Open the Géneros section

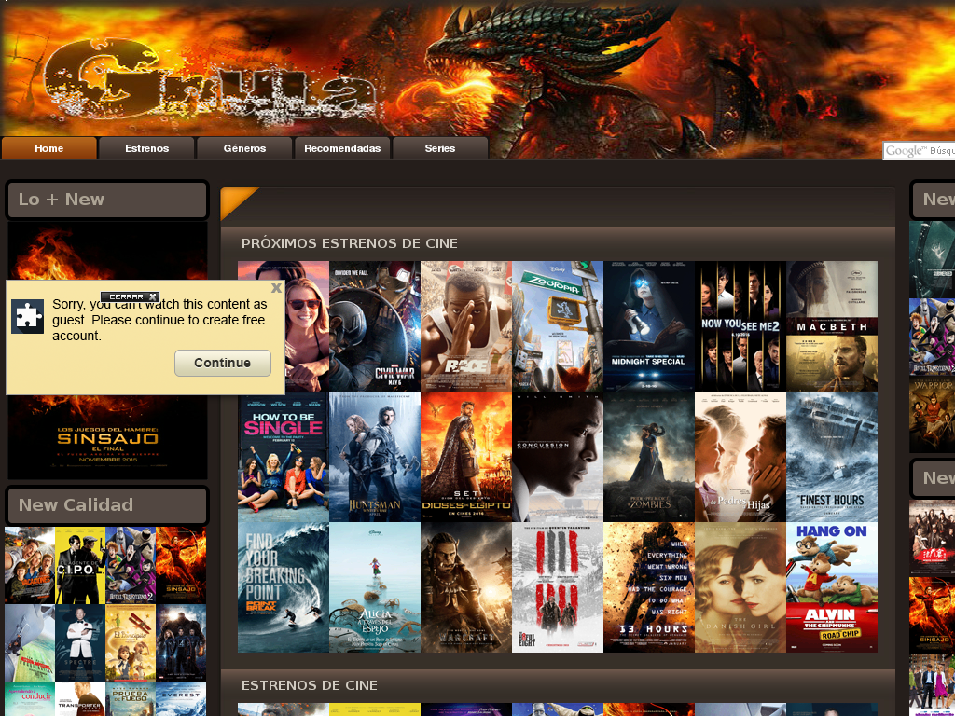coord(244,147)
